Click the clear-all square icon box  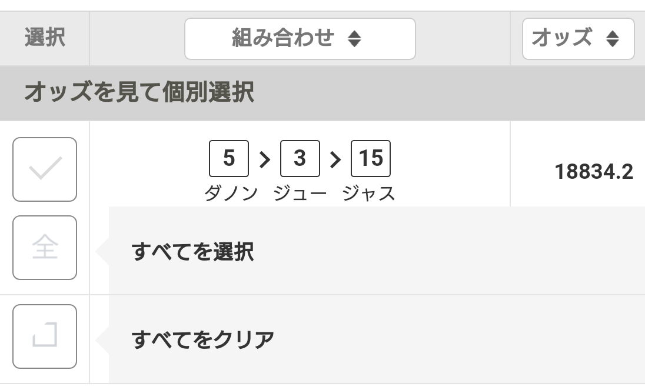[45, 336]
